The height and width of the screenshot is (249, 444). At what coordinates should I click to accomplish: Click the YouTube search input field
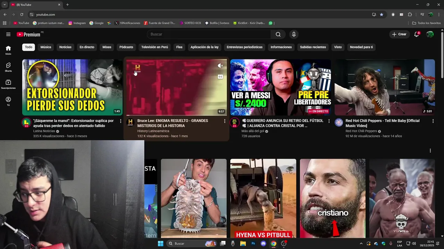[209, 34]
